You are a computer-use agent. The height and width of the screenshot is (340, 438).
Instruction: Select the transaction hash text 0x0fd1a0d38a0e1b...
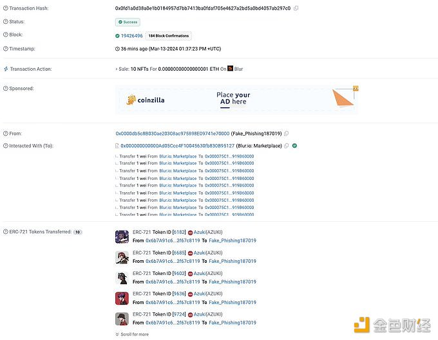pos(203,8)
